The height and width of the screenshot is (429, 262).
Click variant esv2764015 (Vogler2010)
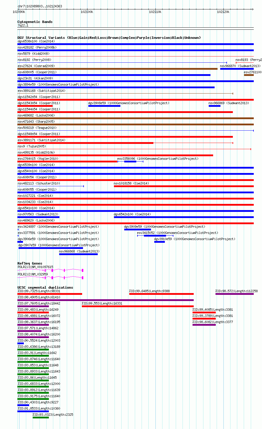coord(67,162)
